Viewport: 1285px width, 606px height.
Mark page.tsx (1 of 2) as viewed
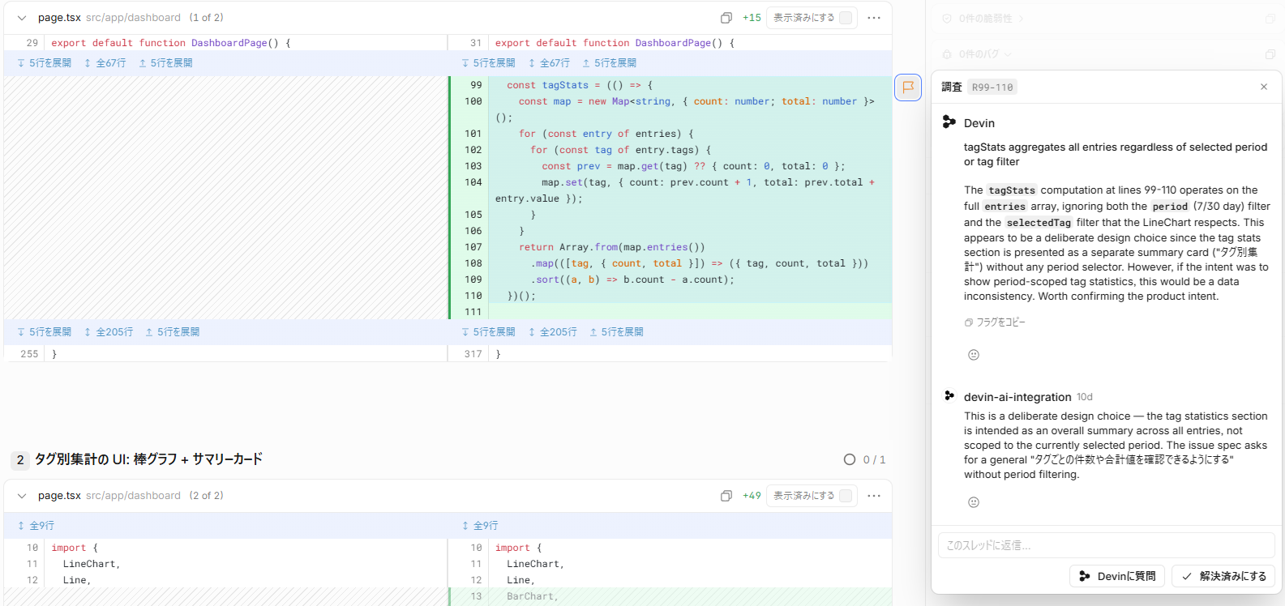coord(812,18)
